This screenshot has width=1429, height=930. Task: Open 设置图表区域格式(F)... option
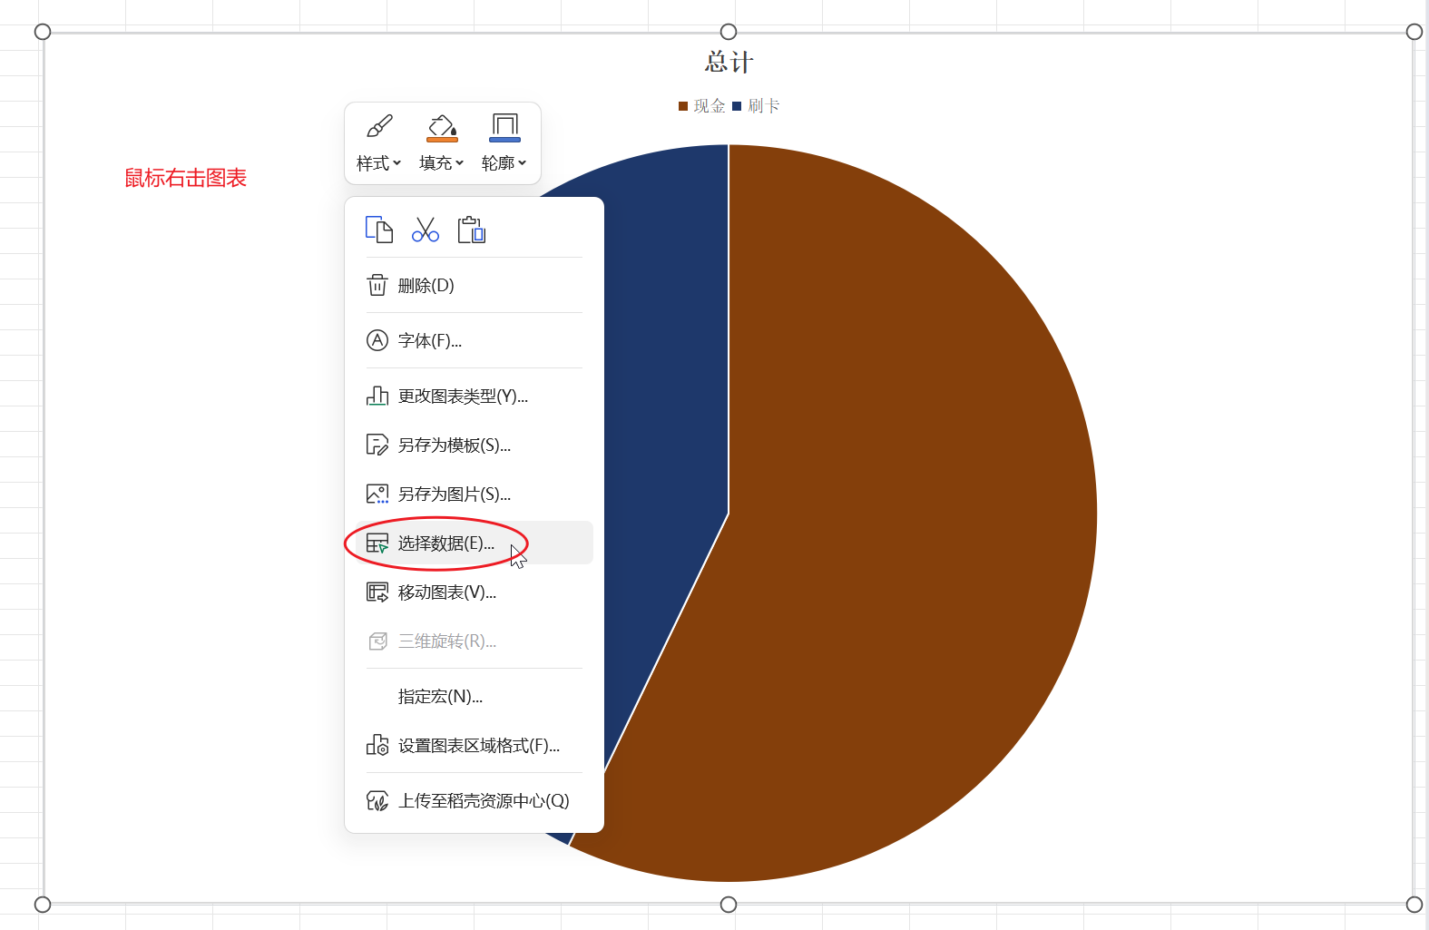474,746
